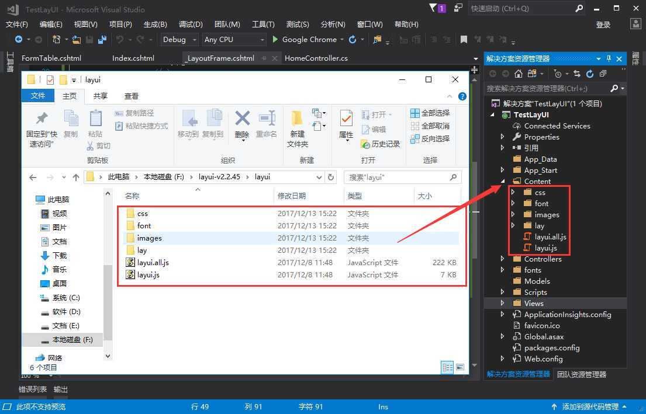Screen dimensions: 646x414
Task: Open the Index.cshtml editor tab
Action: point(133,58)
